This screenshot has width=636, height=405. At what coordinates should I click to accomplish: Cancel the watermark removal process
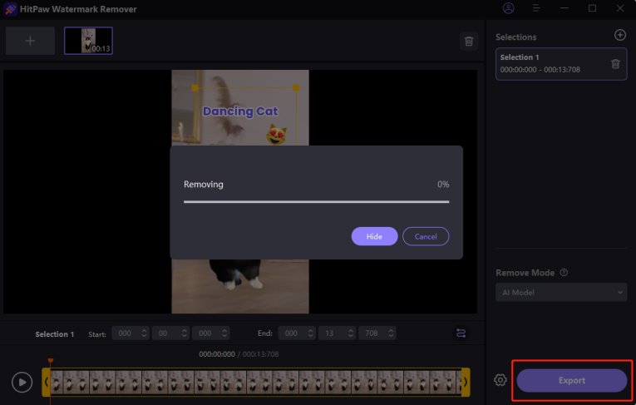point(426,236)
